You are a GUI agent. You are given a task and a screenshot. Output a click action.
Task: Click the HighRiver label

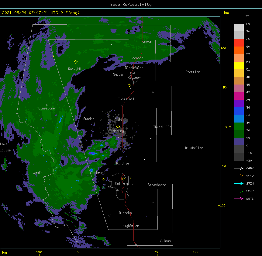[131, 226]
